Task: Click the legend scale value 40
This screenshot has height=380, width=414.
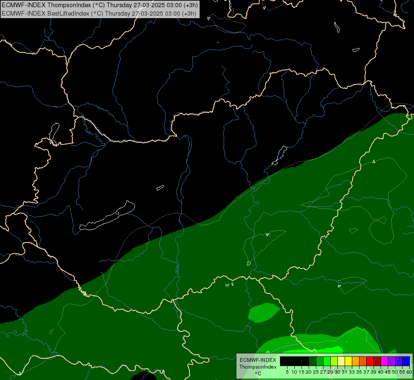Action: [x=381, y=372]
